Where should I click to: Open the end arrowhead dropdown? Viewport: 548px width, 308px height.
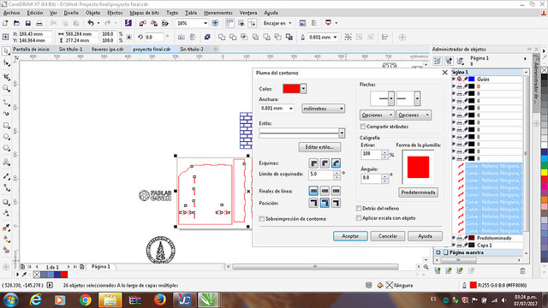417,98
